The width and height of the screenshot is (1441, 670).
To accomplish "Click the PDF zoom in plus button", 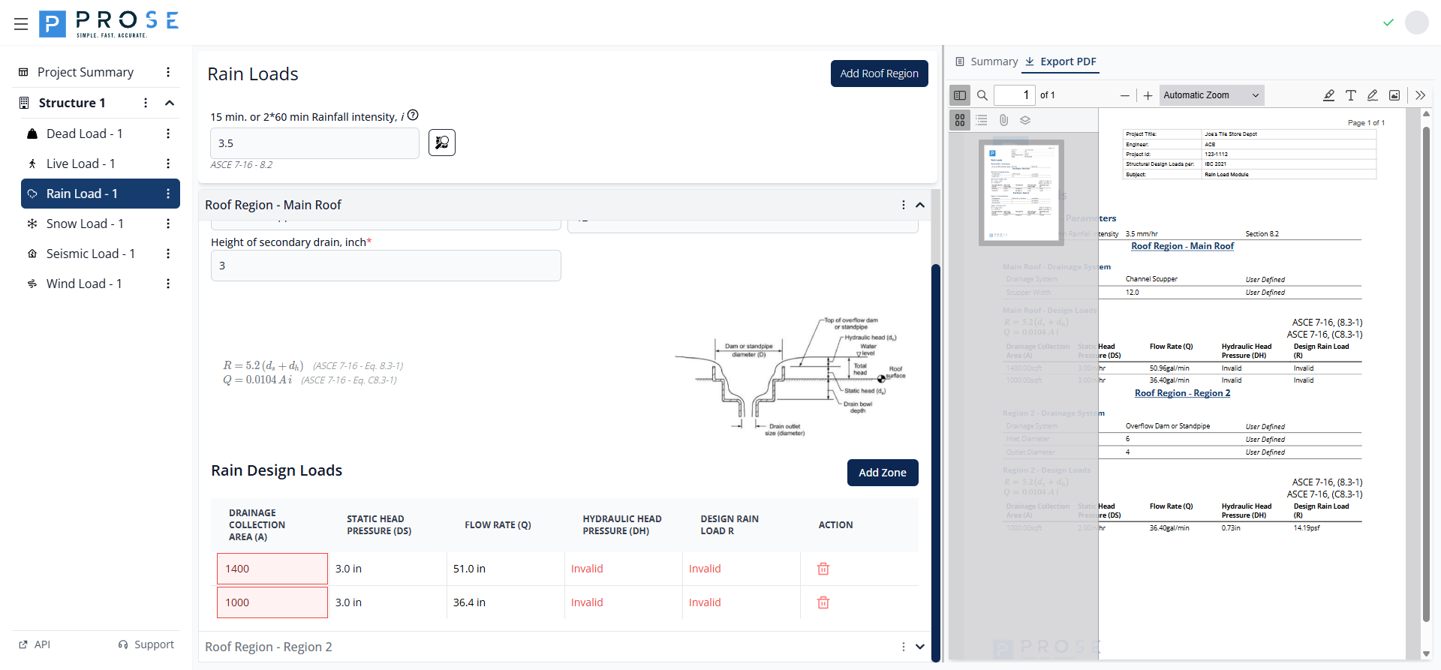I will (1148, 95).
